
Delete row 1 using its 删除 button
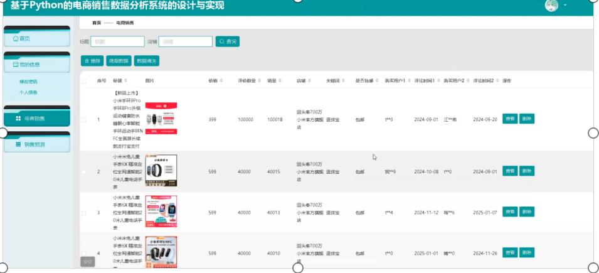(x=527, y=119)
